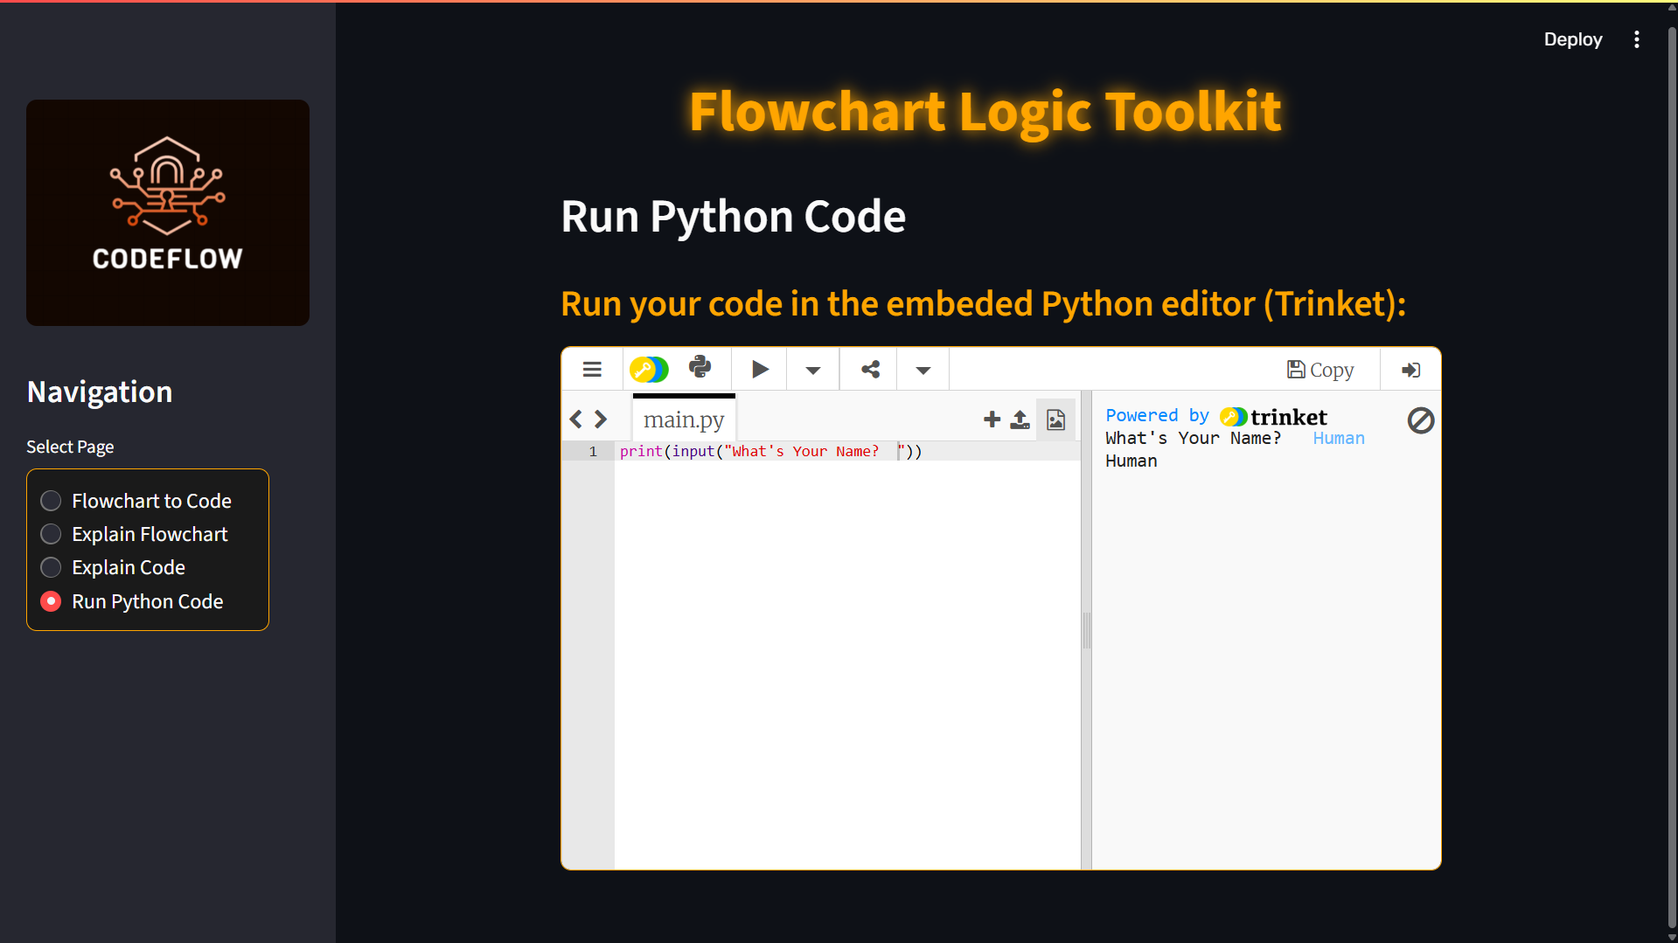Go to the next file tab arrow
The image size is (1678, 943).
click(601, 419)
